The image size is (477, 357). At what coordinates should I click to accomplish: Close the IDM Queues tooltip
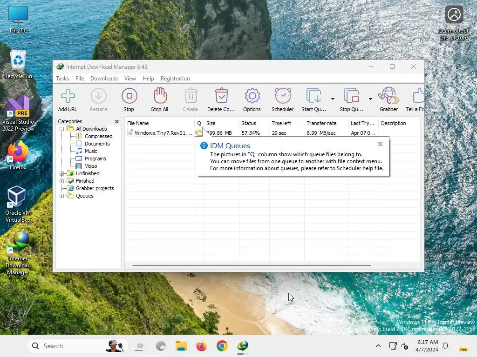(x=380, y=144)
